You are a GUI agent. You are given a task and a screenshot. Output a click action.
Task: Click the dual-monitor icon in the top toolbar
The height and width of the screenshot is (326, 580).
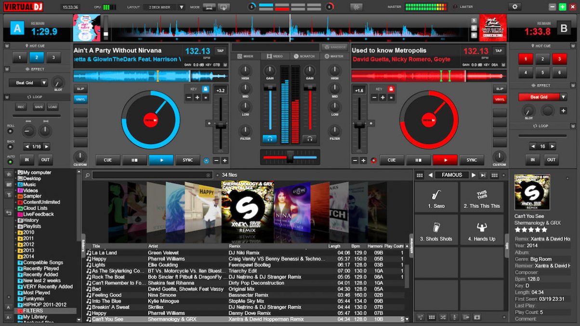coord(223,7)
